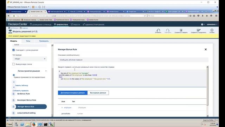Uncheck 'Совпадает с узлом решения' checkbox

13,50
